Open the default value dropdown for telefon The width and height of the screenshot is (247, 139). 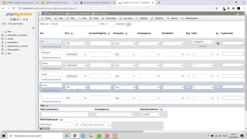125,65
